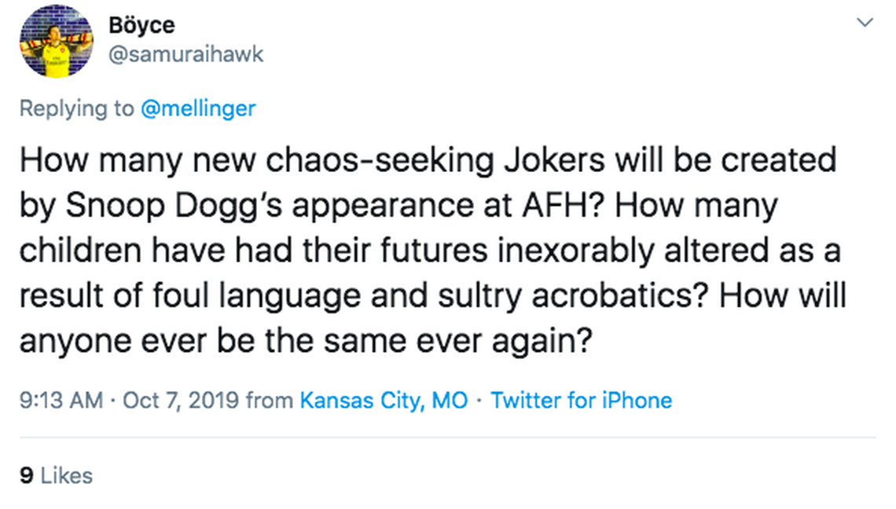Click the number 9 like count
This screenshot has height=509, width=896.
26,475
